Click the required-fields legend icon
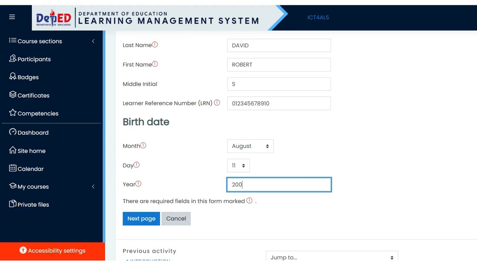The image size is (477, 268). (249, 201)
